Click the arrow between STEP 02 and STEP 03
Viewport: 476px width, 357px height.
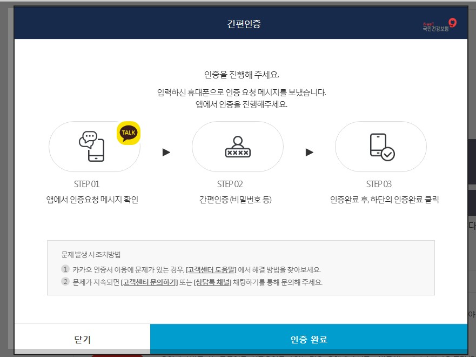[x=309, y=152]
